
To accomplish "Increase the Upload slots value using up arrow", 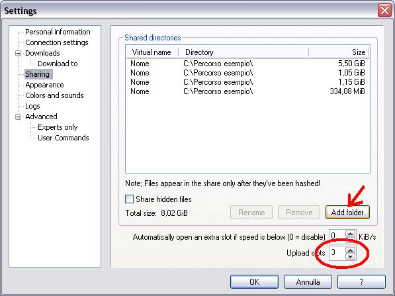I will tap(350, 250).
